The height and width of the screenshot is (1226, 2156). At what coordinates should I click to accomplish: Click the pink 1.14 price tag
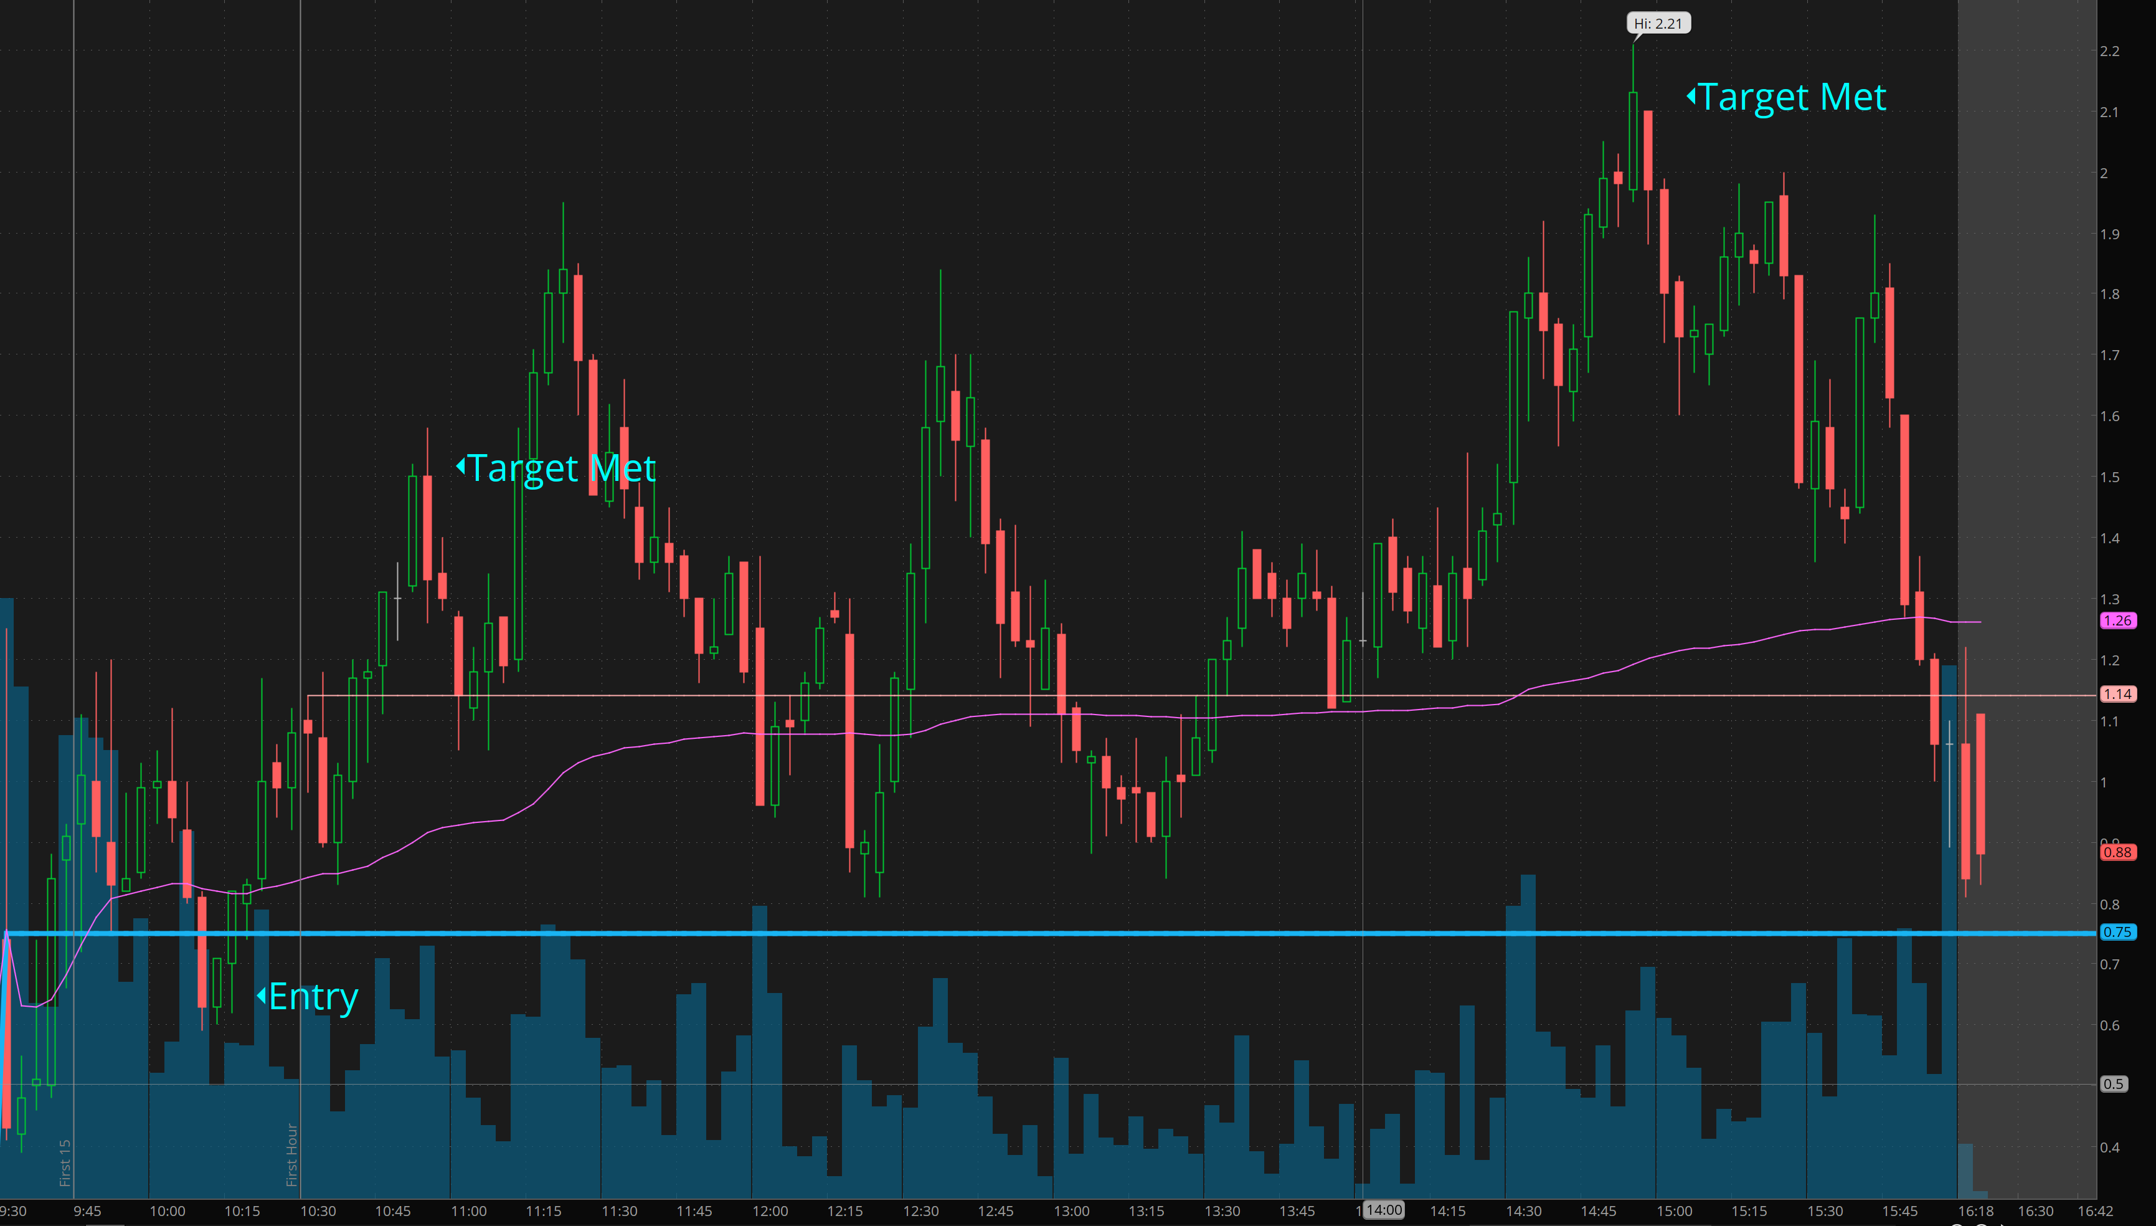(x=2117, y=694)
